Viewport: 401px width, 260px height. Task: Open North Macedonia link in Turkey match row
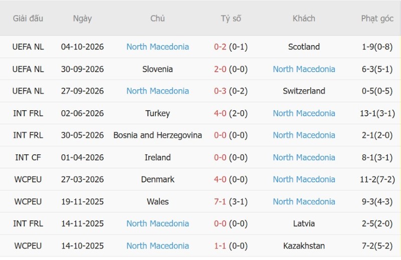(x=304, y=113)
